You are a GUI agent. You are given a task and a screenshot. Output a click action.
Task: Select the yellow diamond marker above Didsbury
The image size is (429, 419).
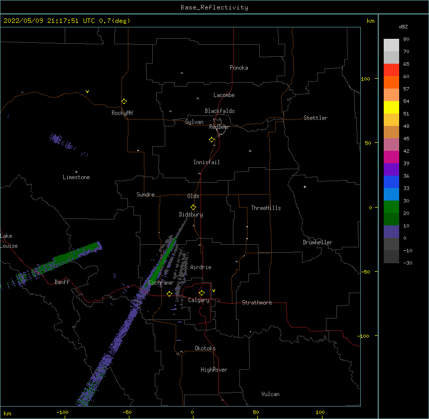tap(193, 208)
